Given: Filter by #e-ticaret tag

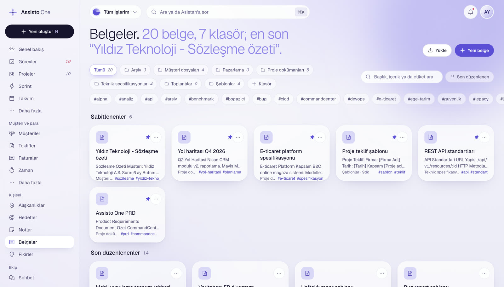Looking at the screenshot, I should [x=386, y=99].
